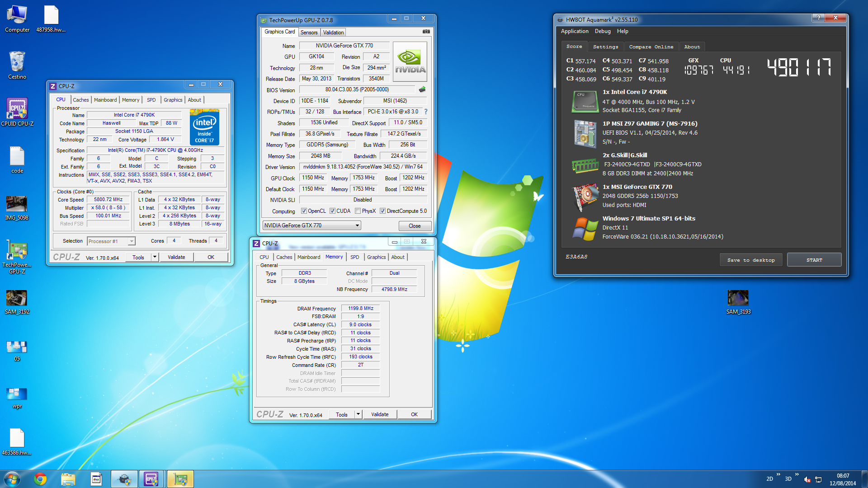The width and height of the screenshot is (868, 488).
Task: Switch to Caches tab in CPU-Z CPU window
Action: pos(81,100)
